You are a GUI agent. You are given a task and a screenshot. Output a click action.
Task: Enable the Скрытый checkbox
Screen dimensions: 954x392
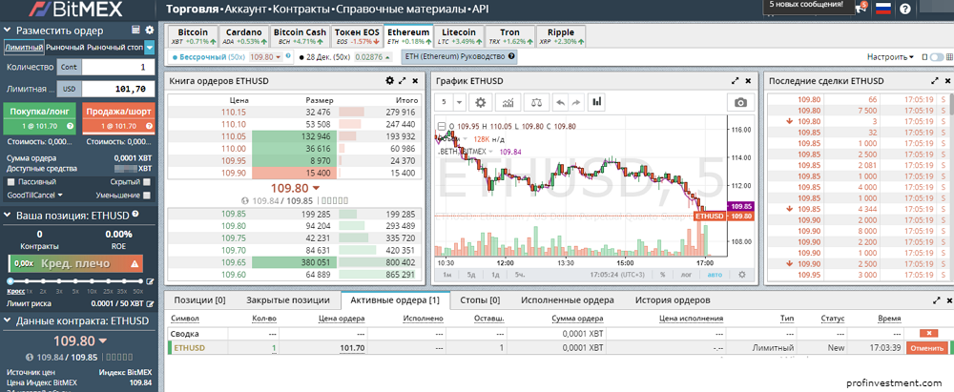point(146,181)
